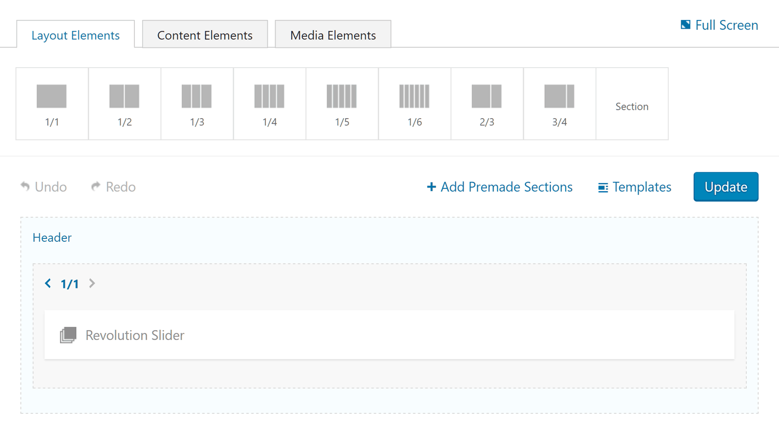This screenshot has width=779, height=428.
Task: Increase column size using right chevron
Action: pos(92,284)
